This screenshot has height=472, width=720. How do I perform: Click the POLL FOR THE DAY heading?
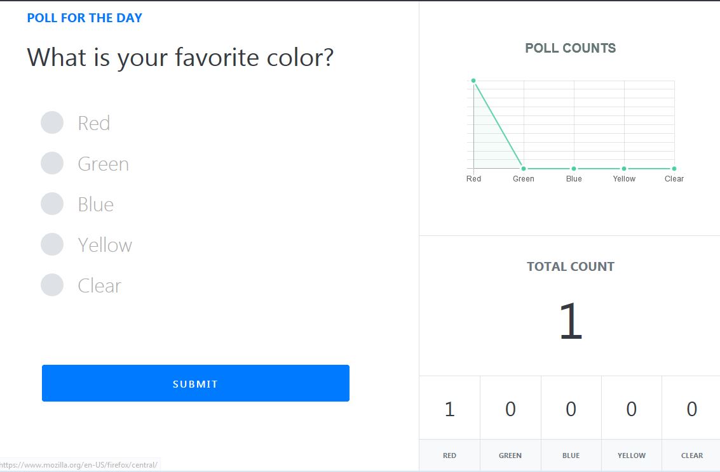pyautogui.click(x=85, y=18)
